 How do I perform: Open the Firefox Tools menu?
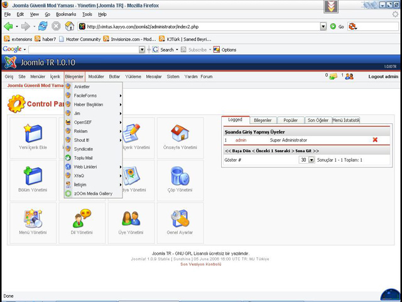(87, 14)
